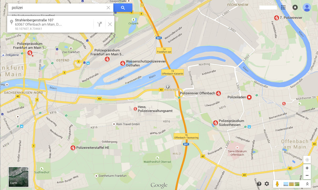Select the Polizeiladen map marker
The width and height of the screenshot is (318, 190).
click(x=249, y=97)
